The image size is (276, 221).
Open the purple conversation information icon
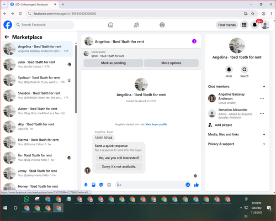tap(194, 41)
